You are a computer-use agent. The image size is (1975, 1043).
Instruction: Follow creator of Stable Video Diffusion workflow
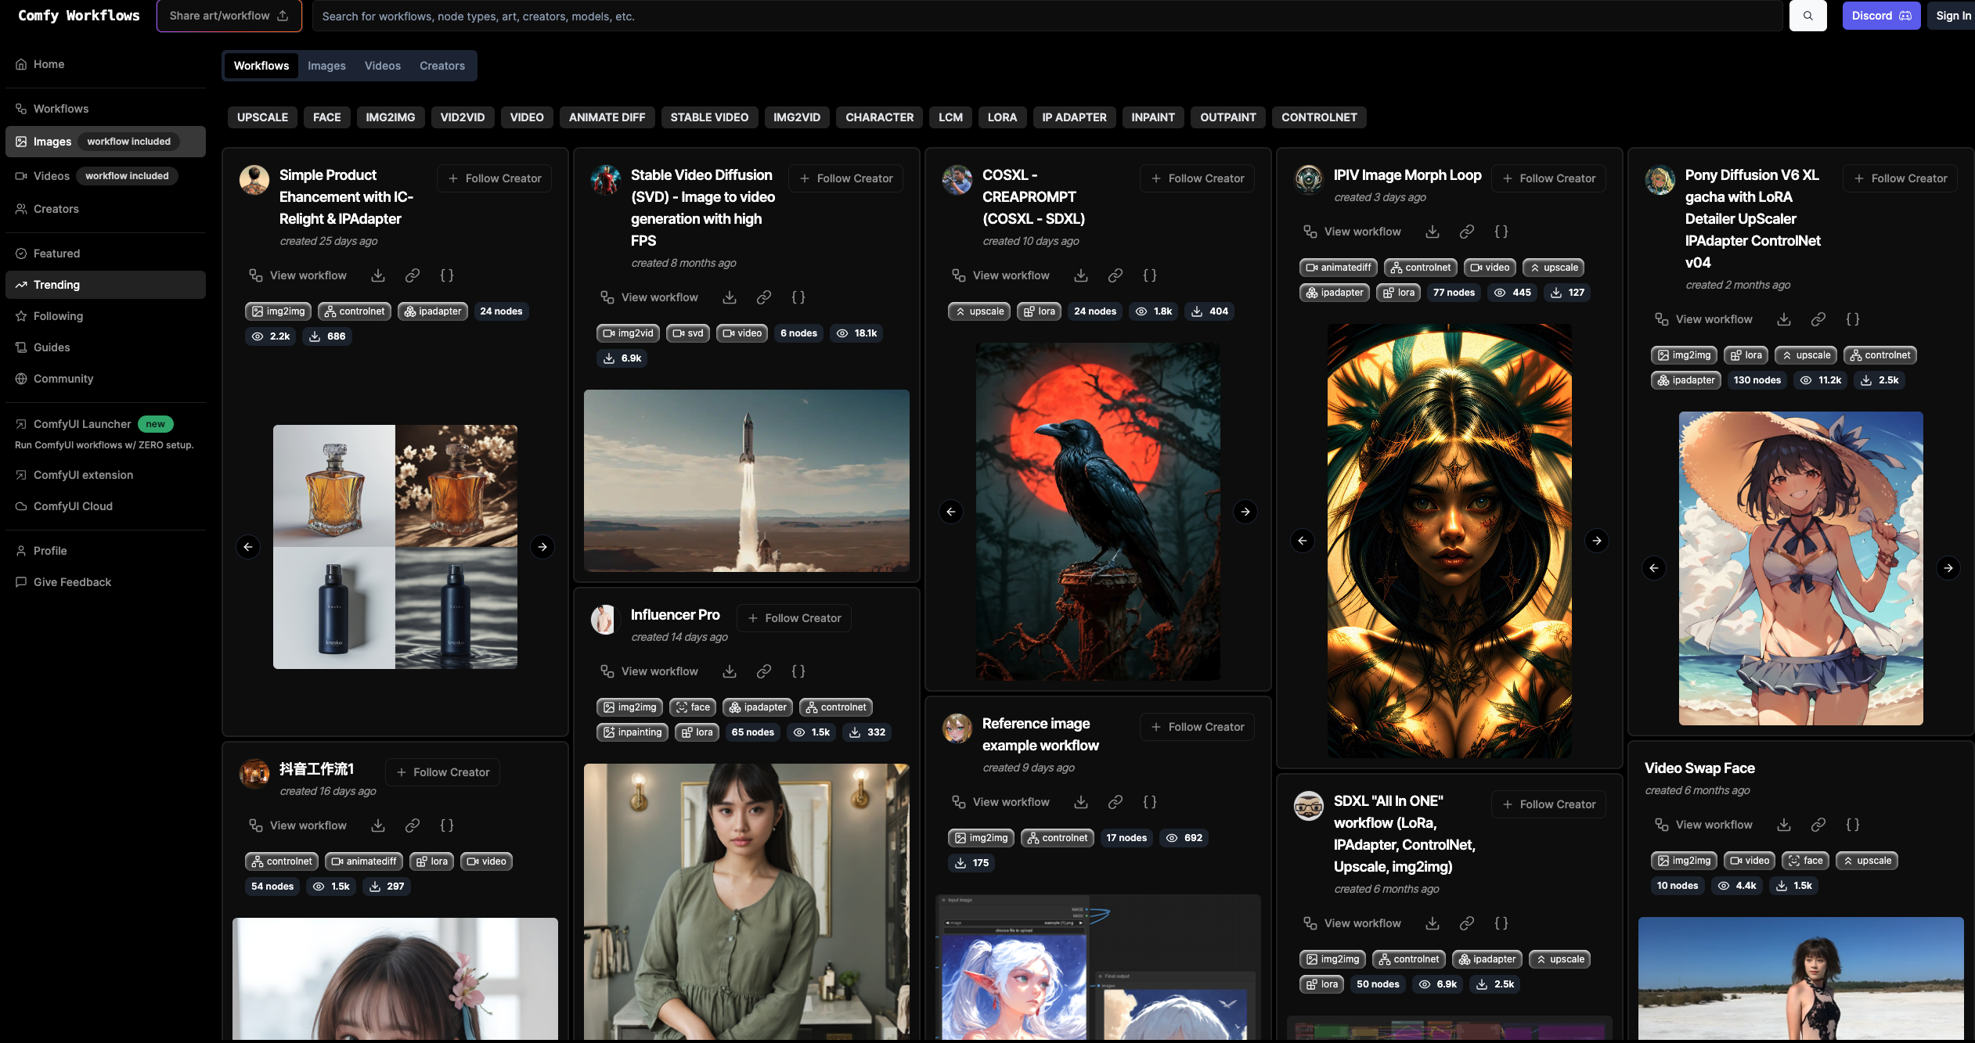tap(845, 178)
